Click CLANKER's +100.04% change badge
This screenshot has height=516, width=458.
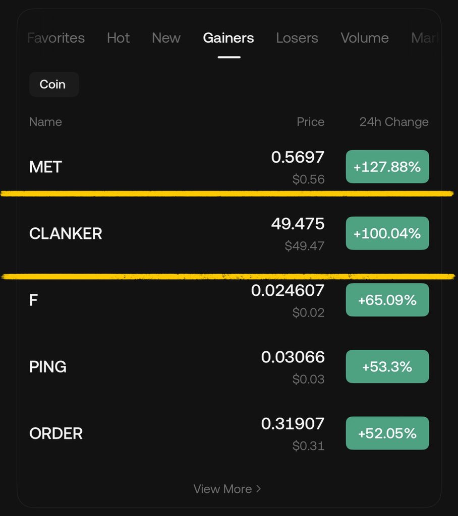click(x=387, y=233)
